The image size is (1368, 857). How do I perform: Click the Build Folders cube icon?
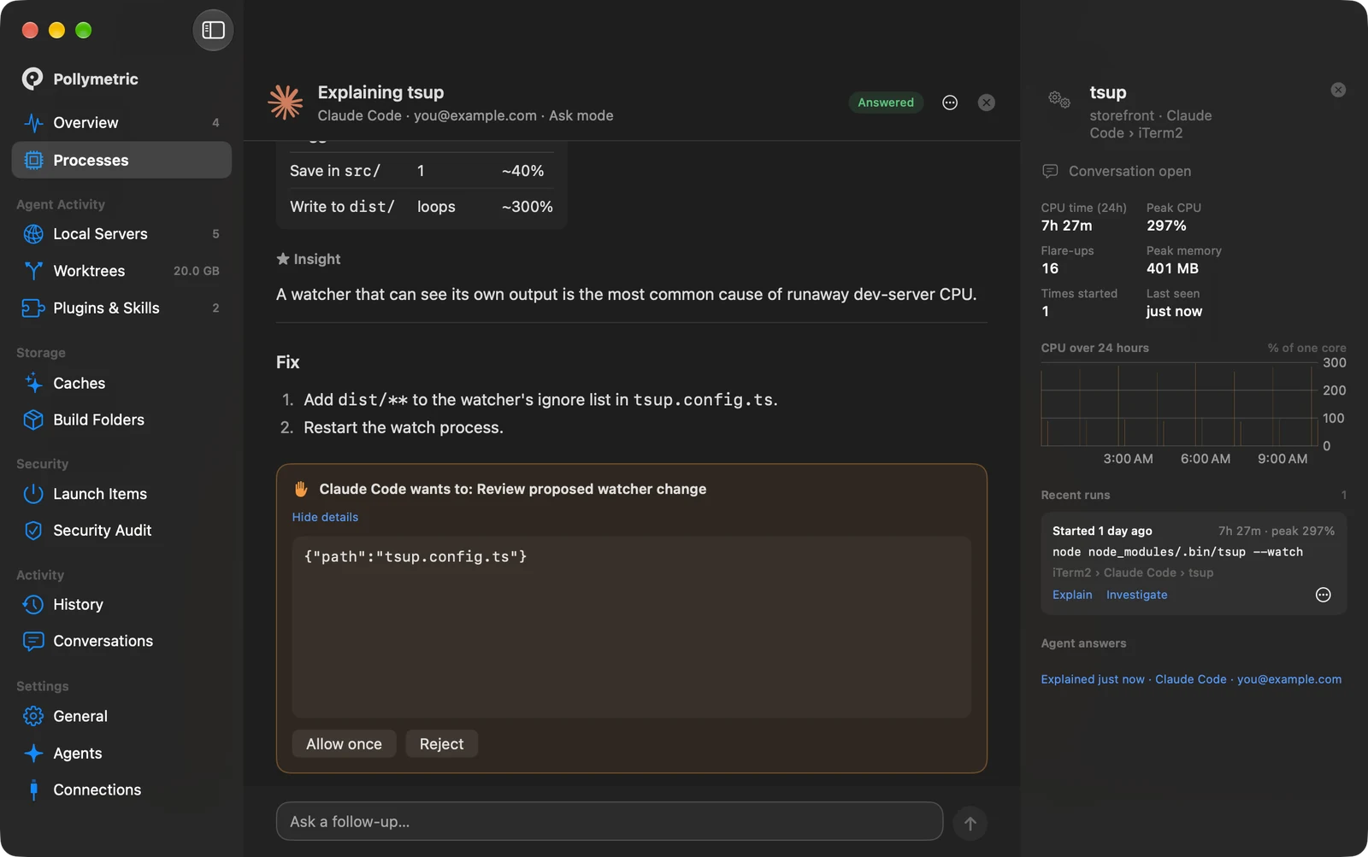click(33, 420)
